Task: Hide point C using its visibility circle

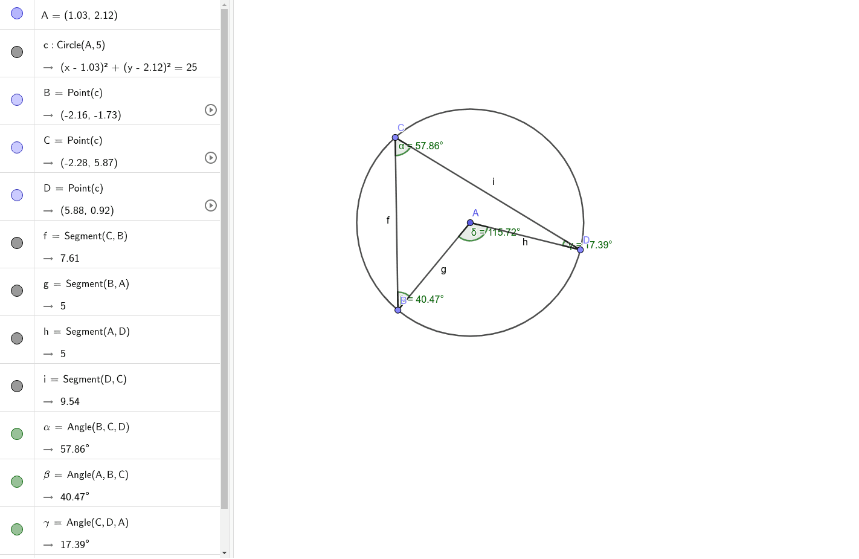Action: click(17, 147)
